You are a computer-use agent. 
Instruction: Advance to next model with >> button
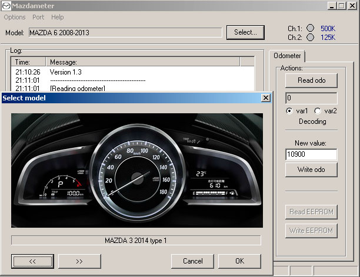79,261
